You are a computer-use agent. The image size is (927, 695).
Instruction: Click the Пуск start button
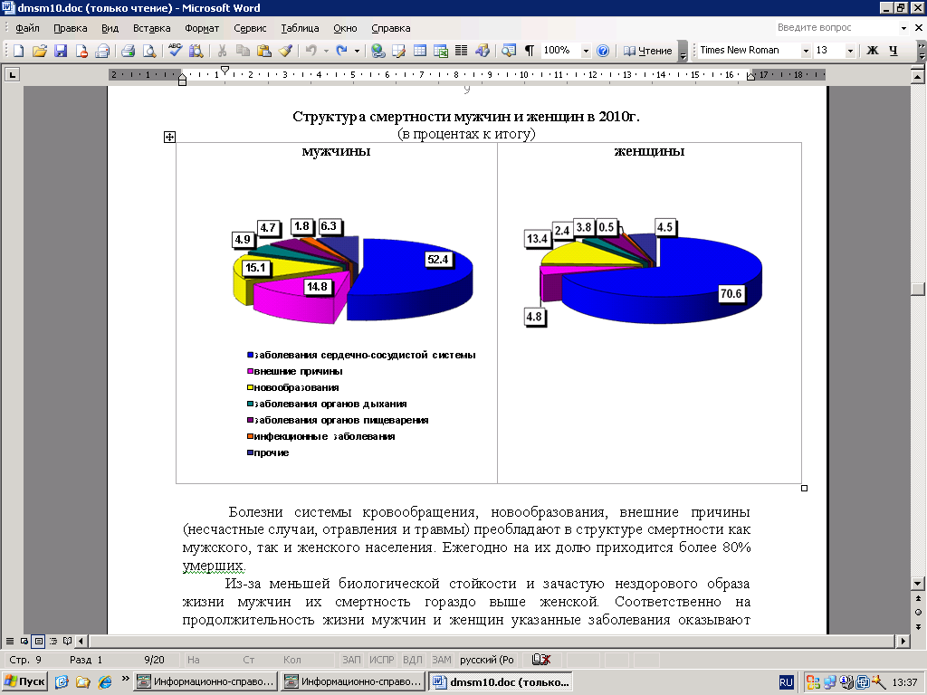coord(24,681)
